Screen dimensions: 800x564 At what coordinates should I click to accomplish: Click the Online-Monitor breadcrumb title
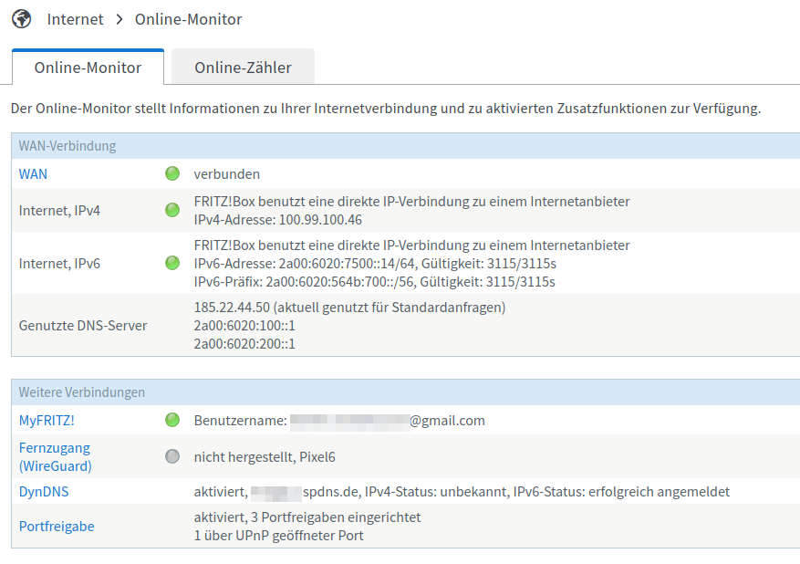point(188,19)
